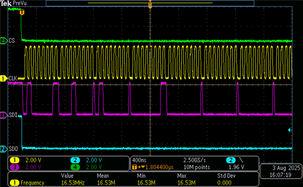The height and width of the screenshot is (187, 303).
Task: Click the cyan trigger level arrow at right edge
Action: pos(290,130)
